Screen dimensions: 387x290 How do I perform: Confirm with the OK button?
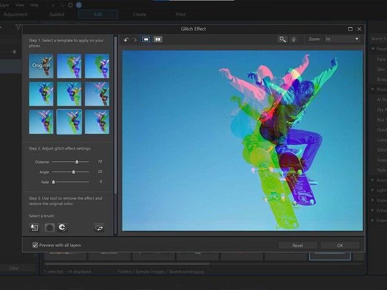(340, 246)
